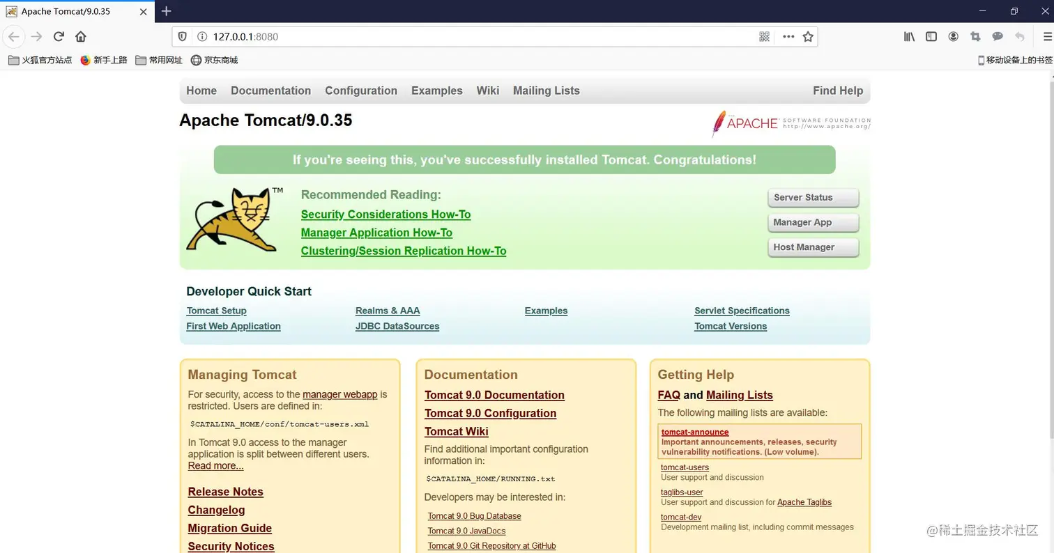The width and height of the screenshot is (1054, 553).
Task: Open the Apache Taglibs link
Action: [x=804, y=502]
